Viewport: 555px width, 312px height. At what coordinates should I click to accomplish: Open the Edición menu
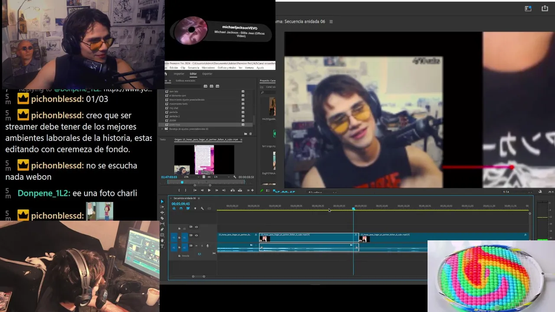click(174, 68)
